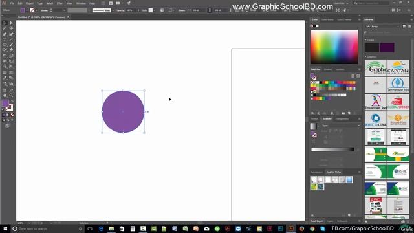
Task: Switch to the Brushes tab
Action: (x=328, y=69)
